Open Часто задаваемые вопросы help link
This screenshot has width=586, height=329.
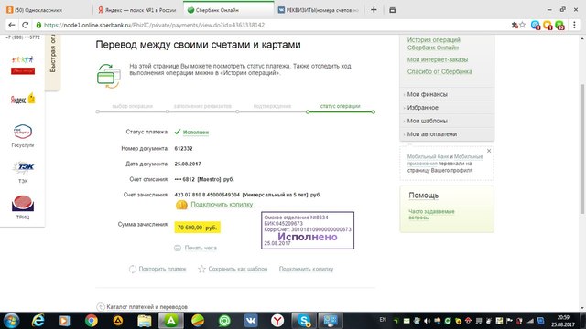tap(431, 215)
